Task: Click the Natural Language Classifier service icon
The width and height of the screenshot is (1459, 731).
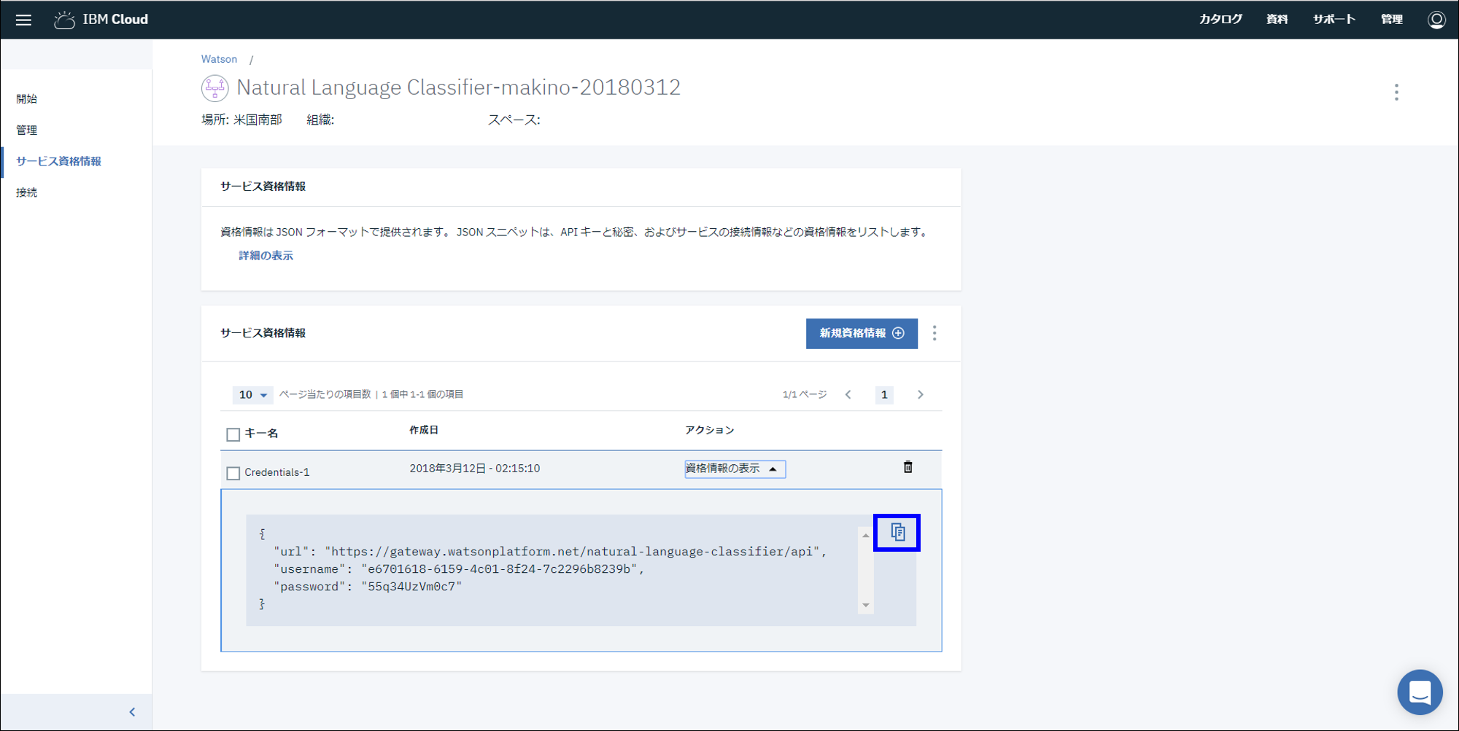Action: click(214, 88)
